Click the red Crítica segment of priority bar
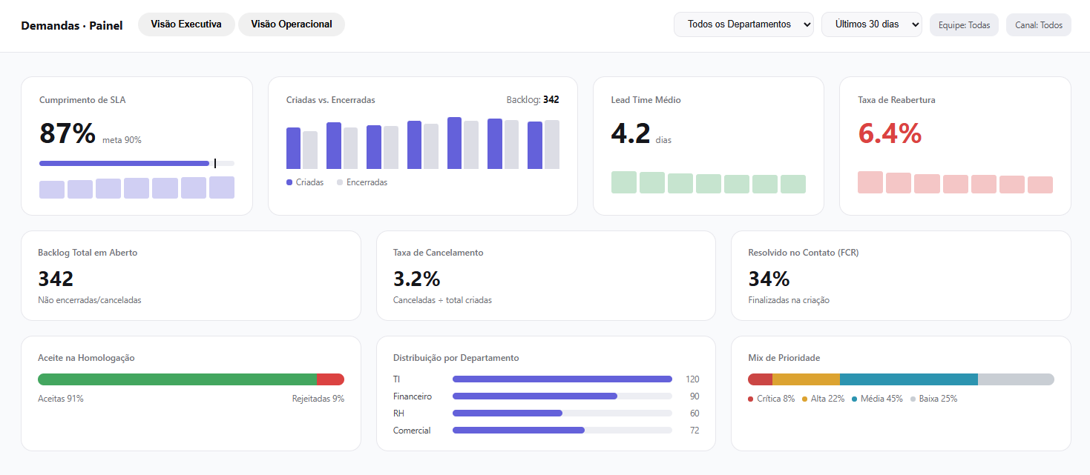Screen dimensions: 1090x475 pos(761,379)
